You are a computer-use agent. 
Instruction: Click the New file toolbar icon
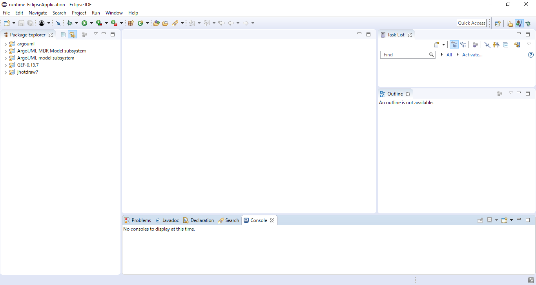[7, 23]
